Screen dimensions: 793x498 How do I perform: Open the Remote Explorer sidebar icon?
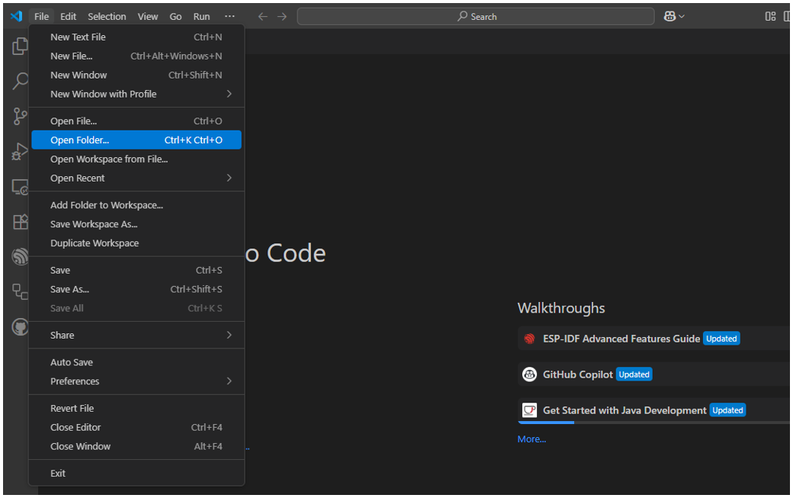pos(20,187)
